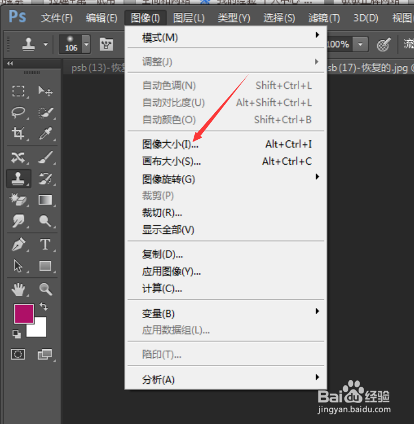
Task: Open the Clone Source panel toggle
Action: tap(106, 44)
